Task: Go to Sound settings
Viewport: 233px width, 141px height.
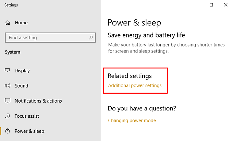Action: (x=21, y=86)
